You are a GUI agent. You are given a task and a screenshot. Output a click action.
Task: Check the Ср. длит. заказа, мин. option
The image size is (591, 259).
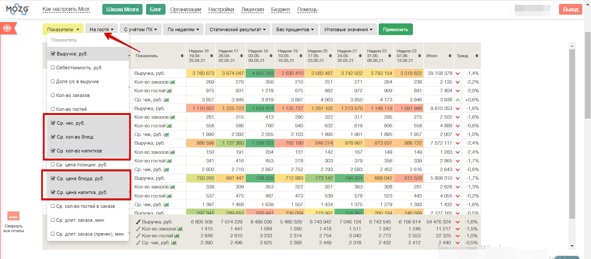tap(53, 220)
